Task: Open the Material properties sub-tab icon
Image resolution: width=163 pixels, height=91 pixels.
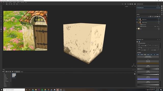Action: [139, 42]
